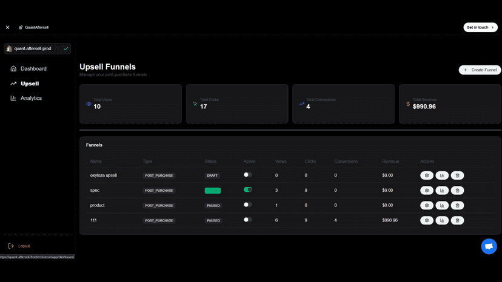
Task: Click the Total Conversions trend icon
Action: (x=301, y=104)
